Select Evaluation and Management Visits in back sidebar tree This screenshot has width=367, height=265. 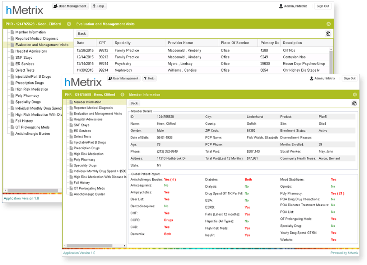click(x=42, y=45)
